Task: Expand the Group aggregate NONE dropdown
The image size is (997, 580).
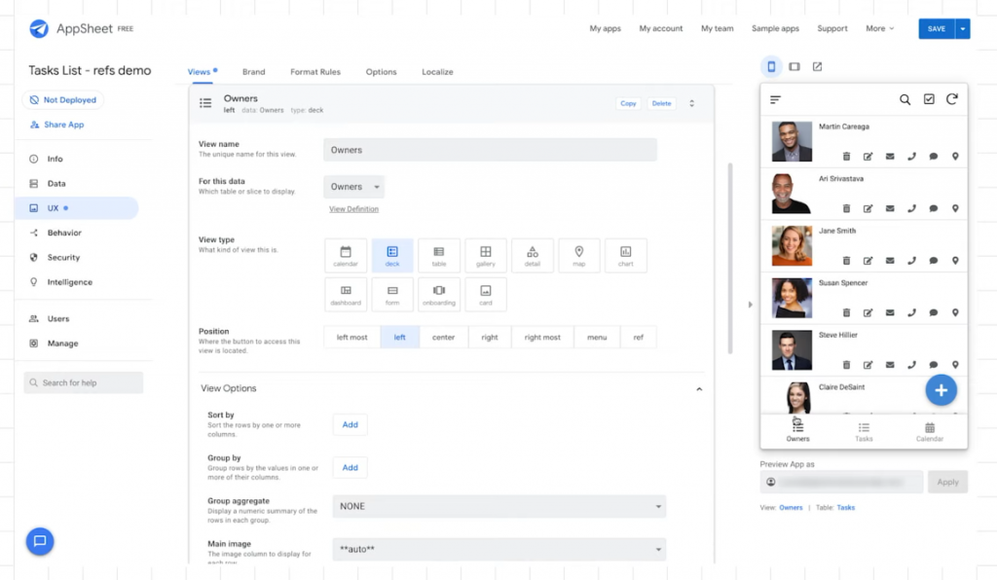Action: tap(498, 506)
